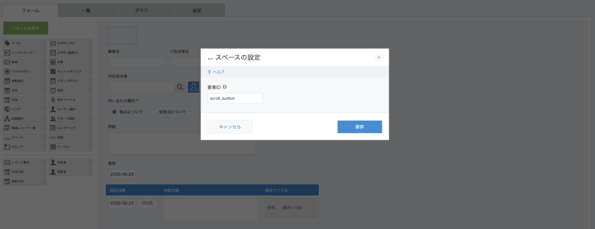Select the 組織選択 palette item
595x229 pixels.
click(24, 118)
